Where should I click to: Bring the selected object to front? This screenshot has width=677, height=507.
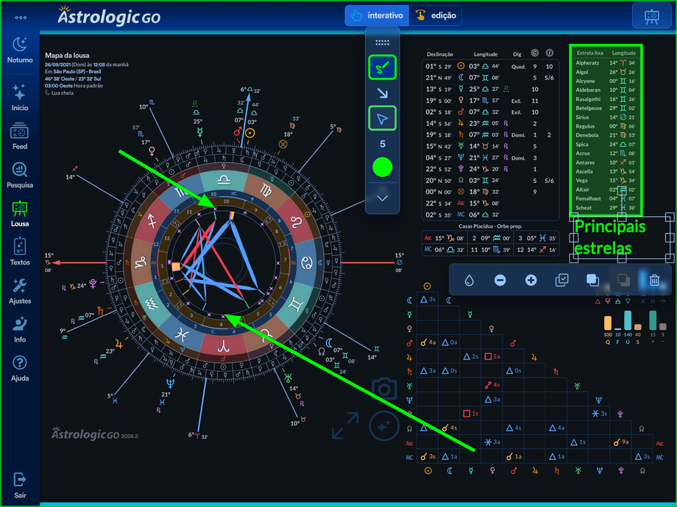592,280
